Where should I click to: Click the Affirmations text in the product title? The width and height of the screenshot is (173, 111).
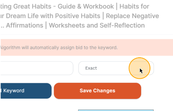[x=24, y=25]
